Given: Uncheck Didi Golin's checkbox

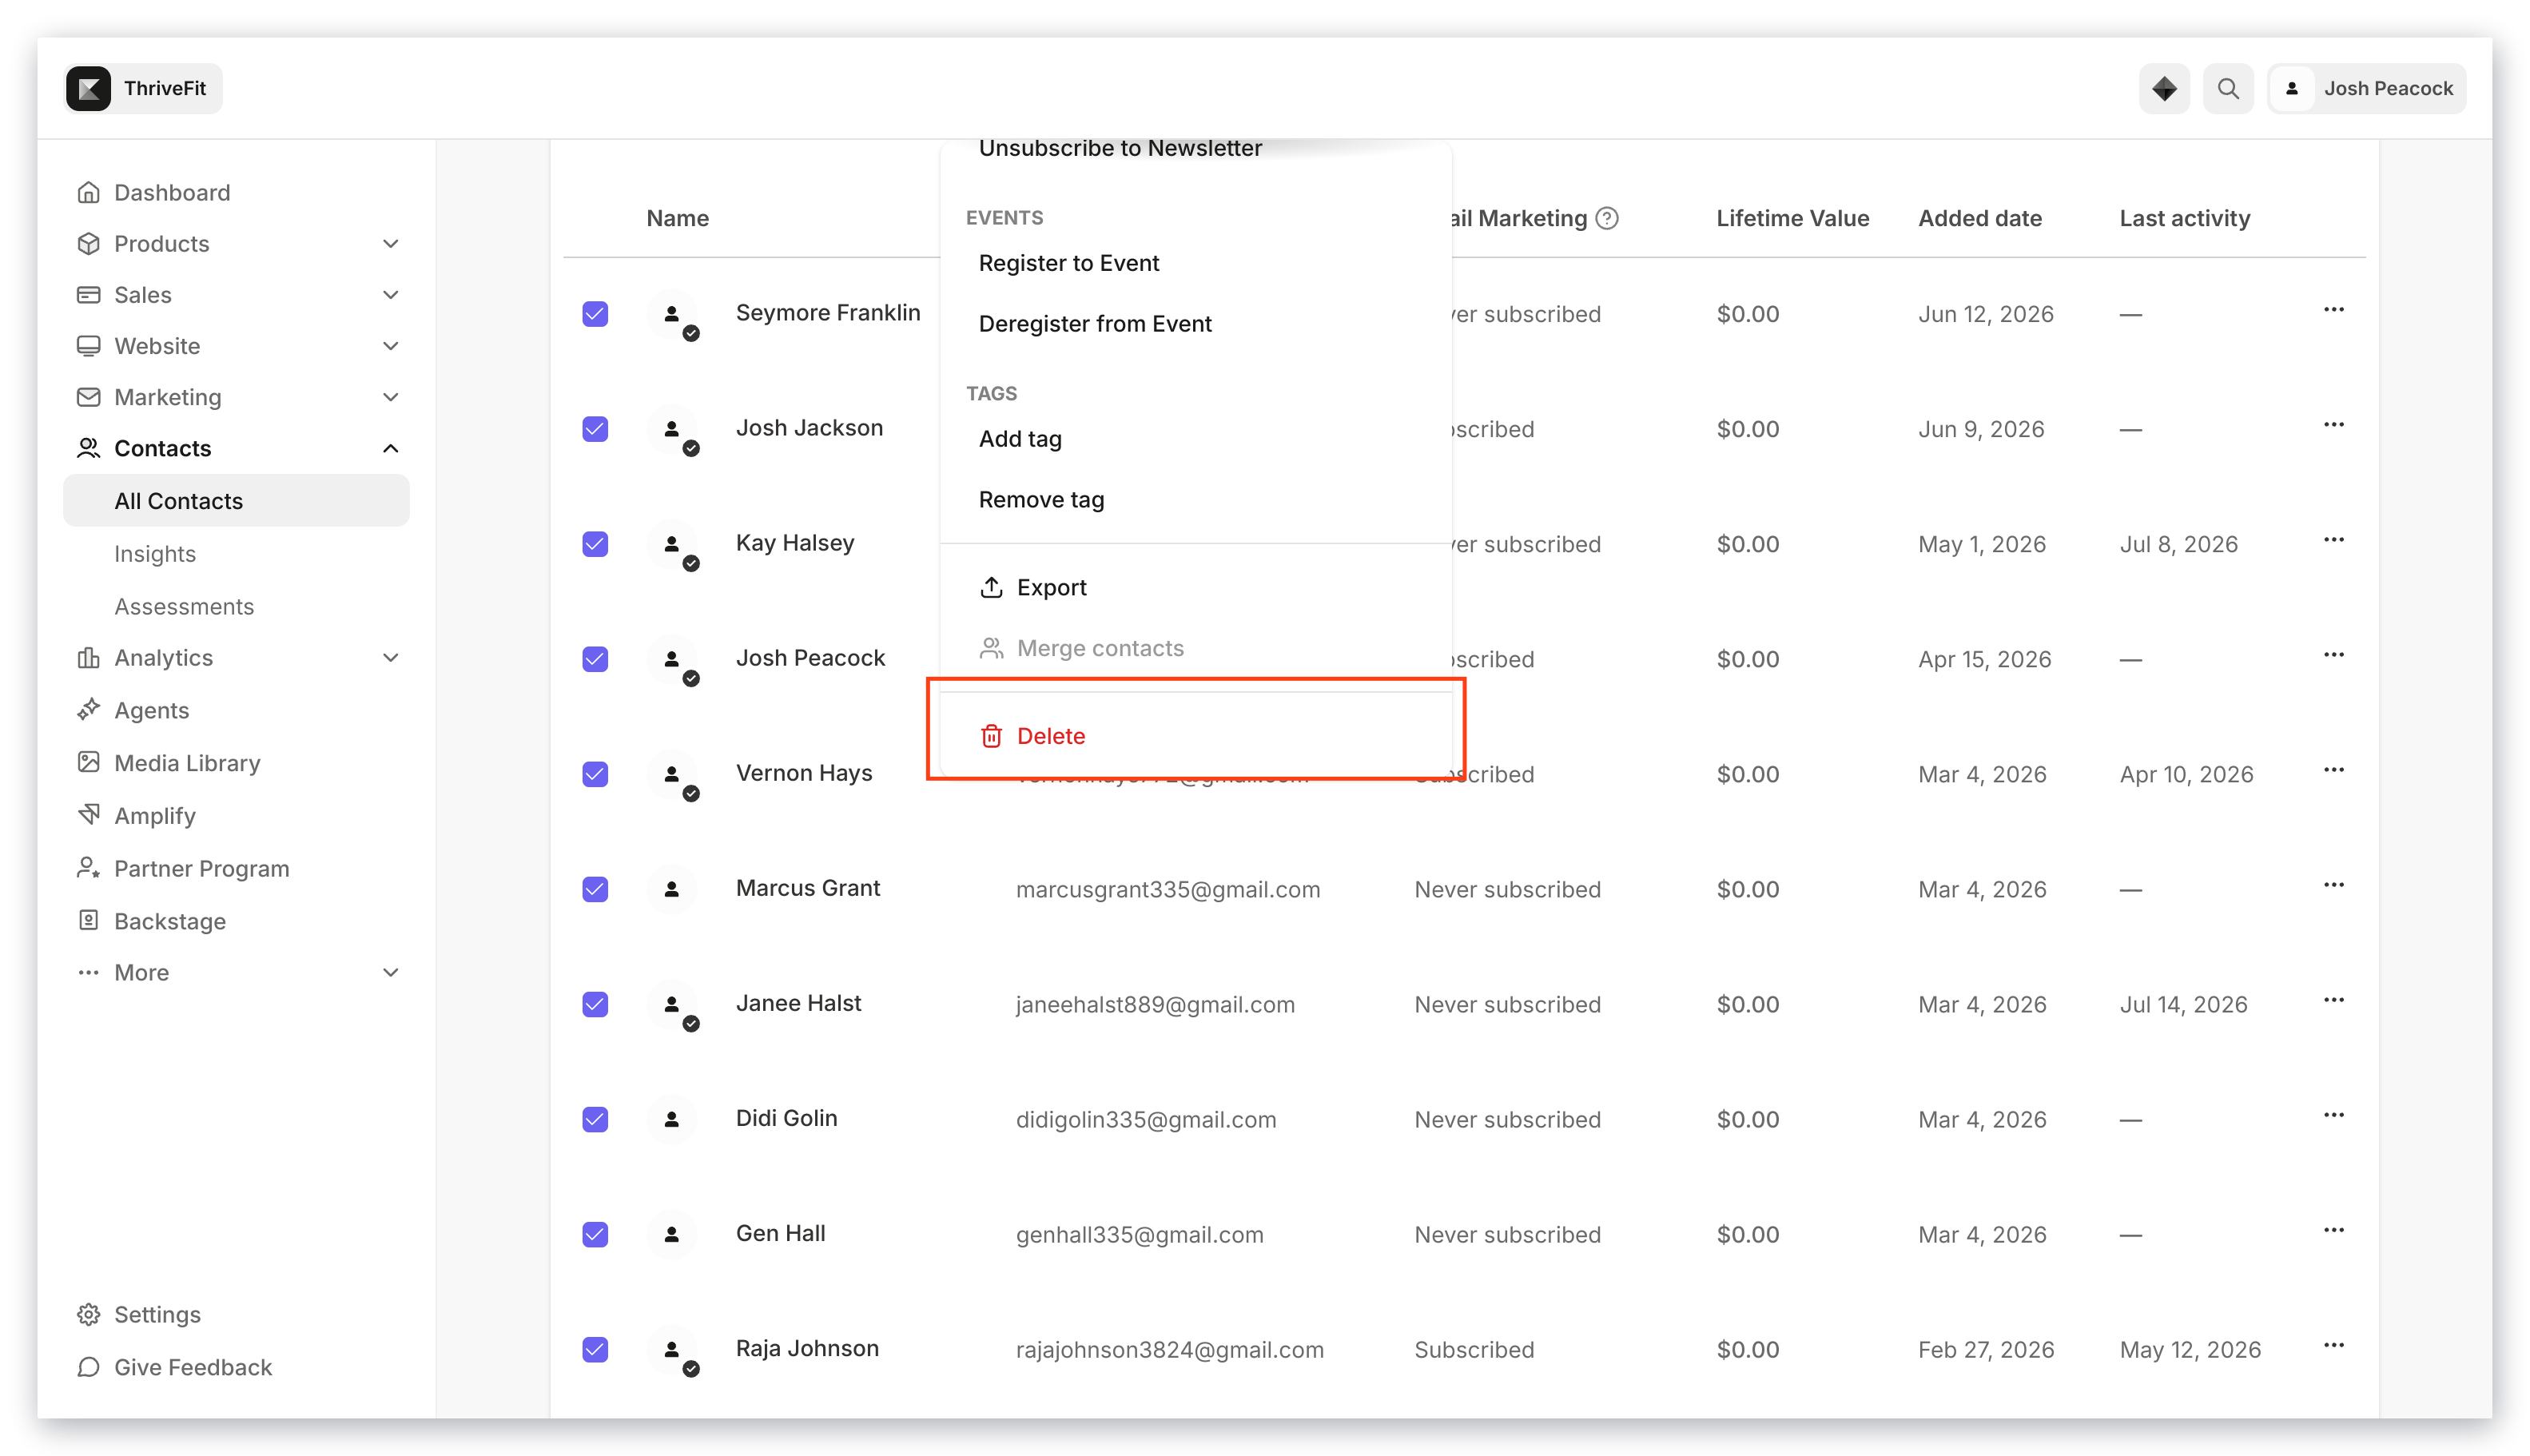Looking at the screenshot, I should tap(595, 1119).
